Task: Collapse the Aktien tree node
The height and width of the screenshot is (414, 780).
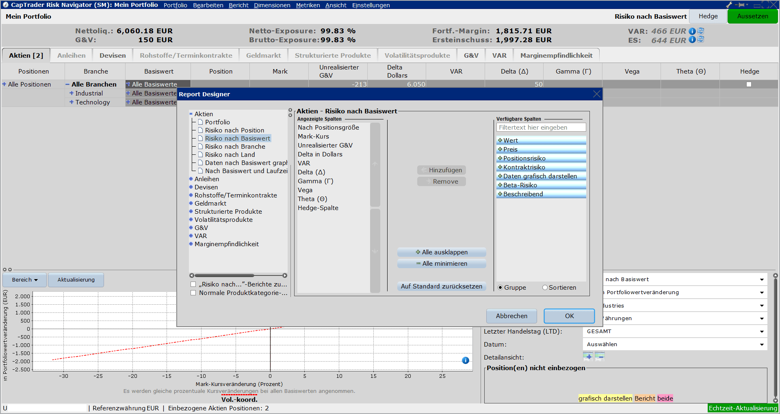Action: [191, 114]
